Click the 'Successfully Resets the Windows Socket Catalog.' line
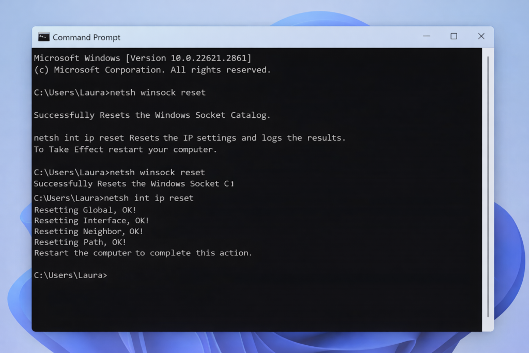Screen dimensions: 529x353 [x=152, y=115]
